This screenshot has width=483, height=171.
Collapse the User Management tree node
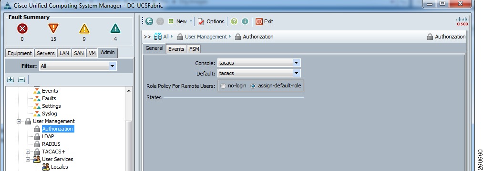coord(19,121)
